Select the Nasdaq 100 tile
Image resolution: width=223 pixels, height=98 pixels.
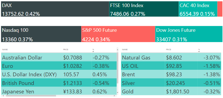pyautogui.click(x=41, y=34)
